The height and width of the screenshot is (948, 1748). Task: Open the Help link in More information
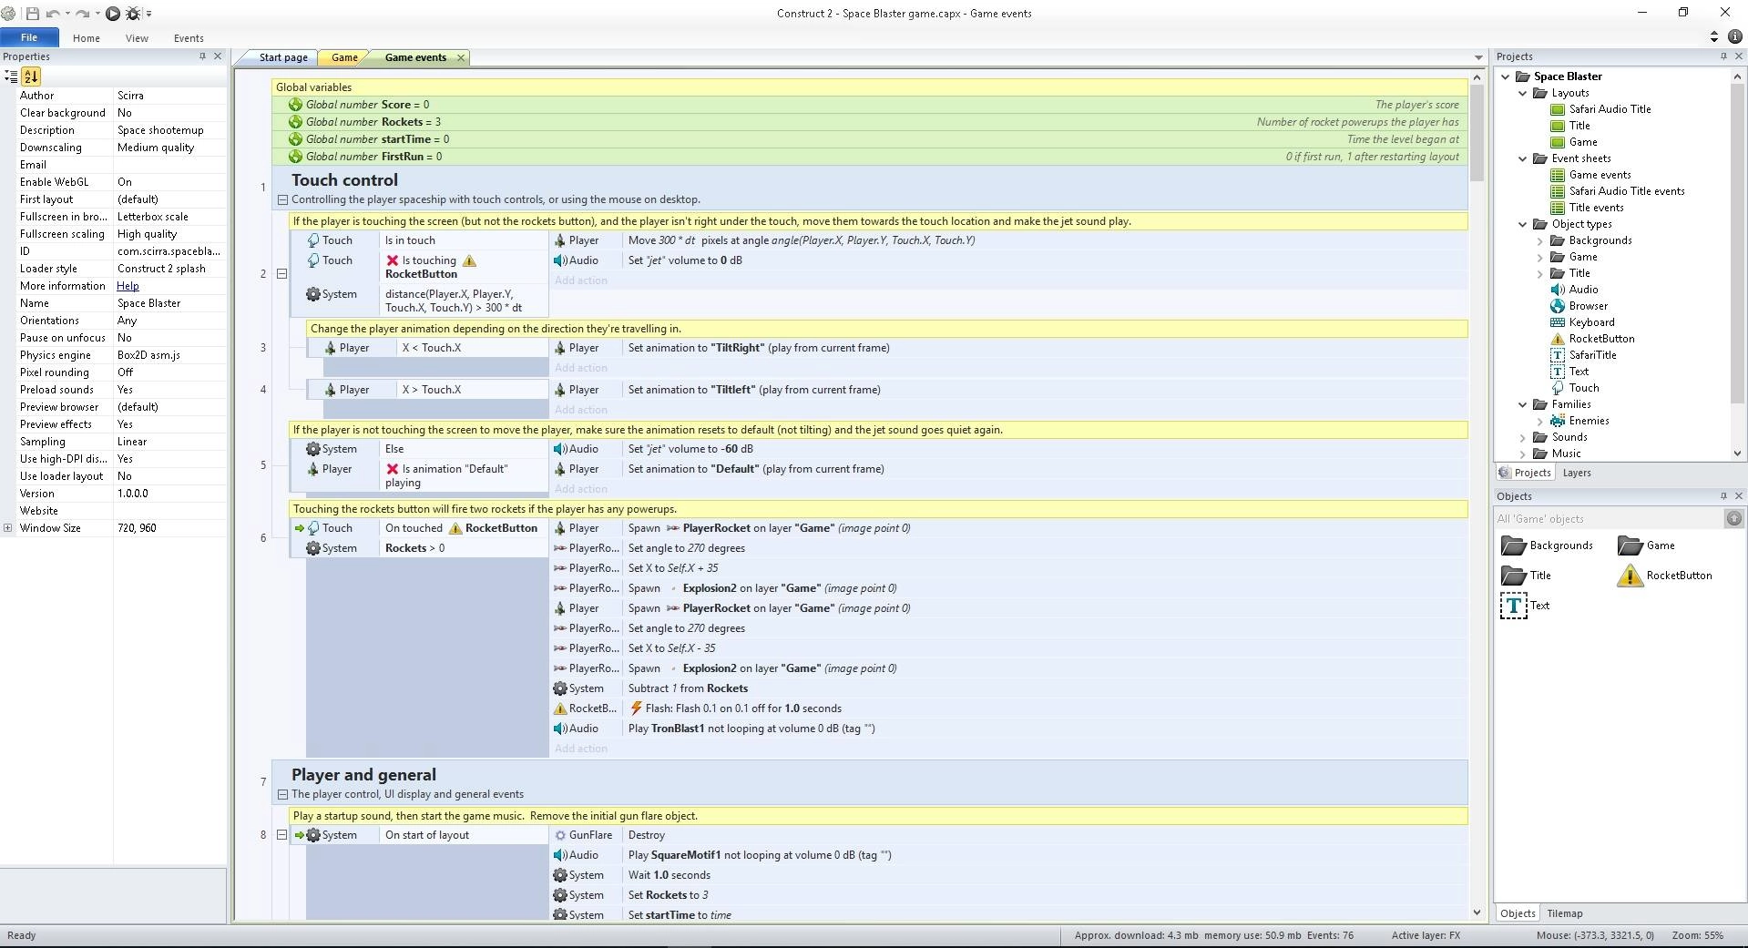coord(128,286)
